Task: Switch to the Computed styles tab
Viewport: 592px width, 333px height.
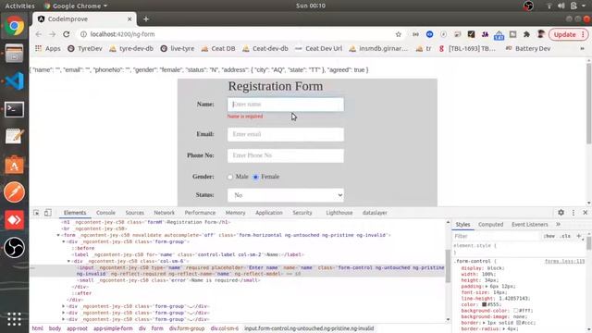Action: (x=491, y=224)
